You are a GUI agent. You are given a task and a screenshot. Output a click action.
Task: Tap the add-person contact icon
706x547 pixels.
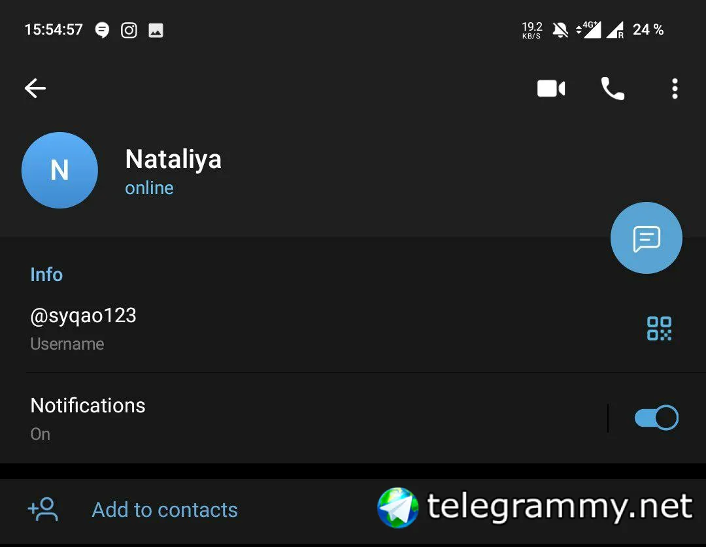coord(43,509)
